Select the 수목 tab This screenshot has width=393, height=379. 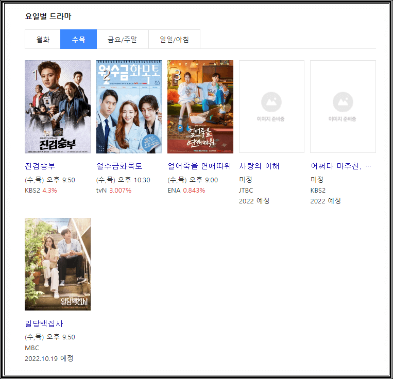(x=78, y=39)
